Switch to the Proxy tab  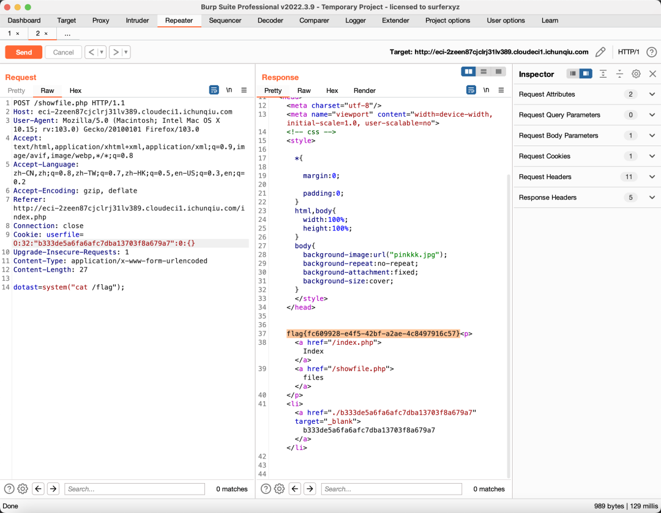click(100, 20)
